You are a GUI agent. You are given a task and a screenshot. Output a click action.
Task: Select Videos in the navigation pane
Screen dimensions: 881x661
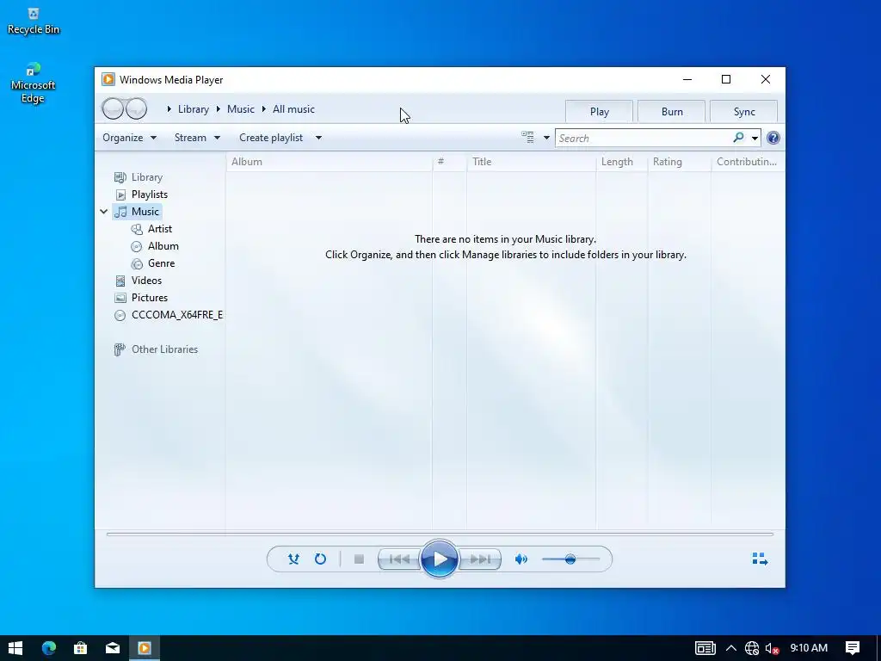pyautogui.click(x=139, y=281)
